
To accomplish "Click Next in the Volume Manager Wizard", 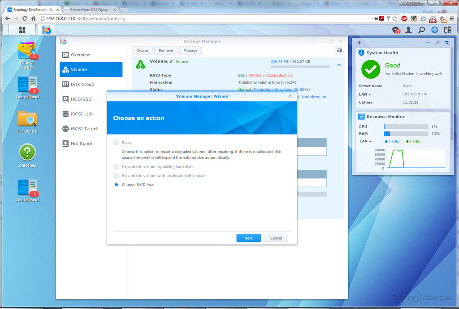I will coord(248,238).
